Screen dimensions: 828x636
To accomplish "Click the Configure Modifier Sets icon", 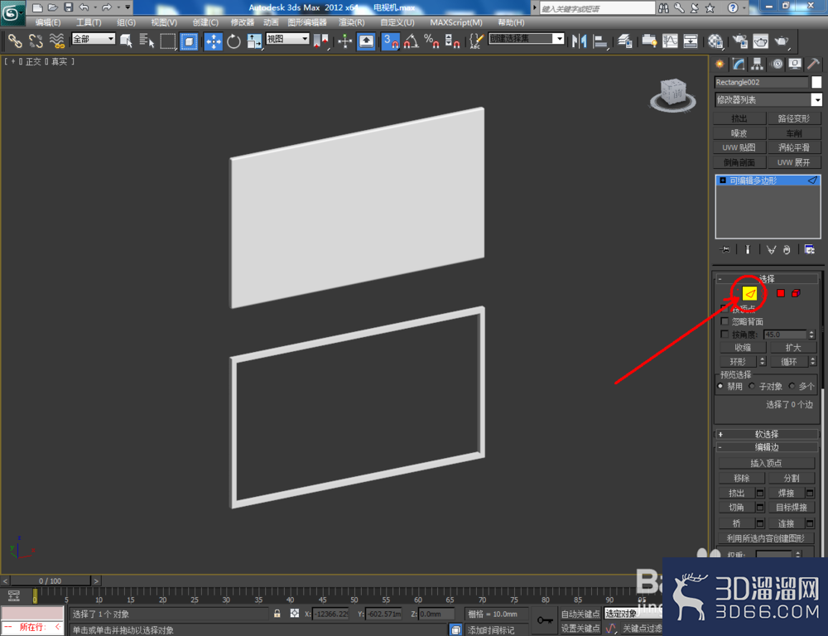I will click(809, 249).
